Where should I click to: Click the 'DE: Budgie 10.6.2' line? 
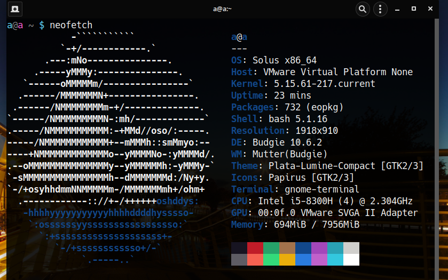pos(276,142)
